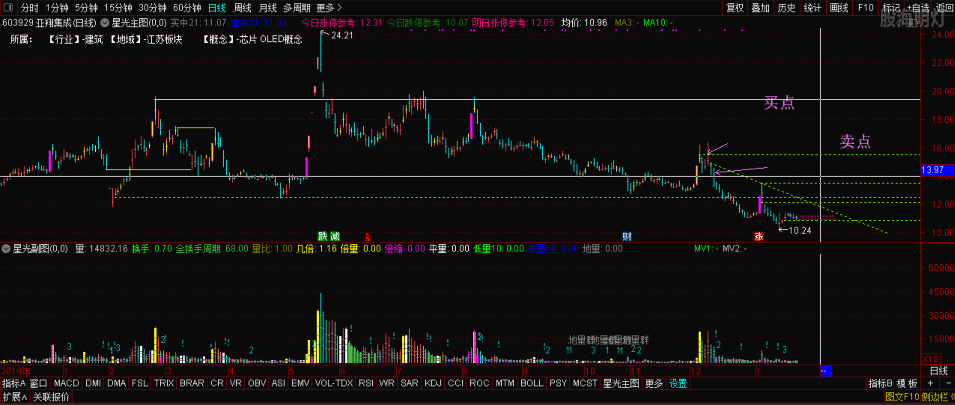Click the green 减 event marker
This screenshot has height=405, width=955.
tap(335, 236)
